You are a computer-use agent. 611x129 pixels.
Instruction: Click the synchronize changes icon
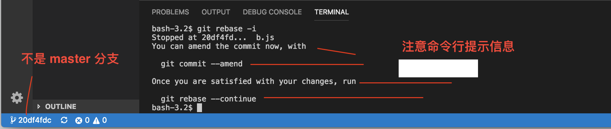[64, 120]
